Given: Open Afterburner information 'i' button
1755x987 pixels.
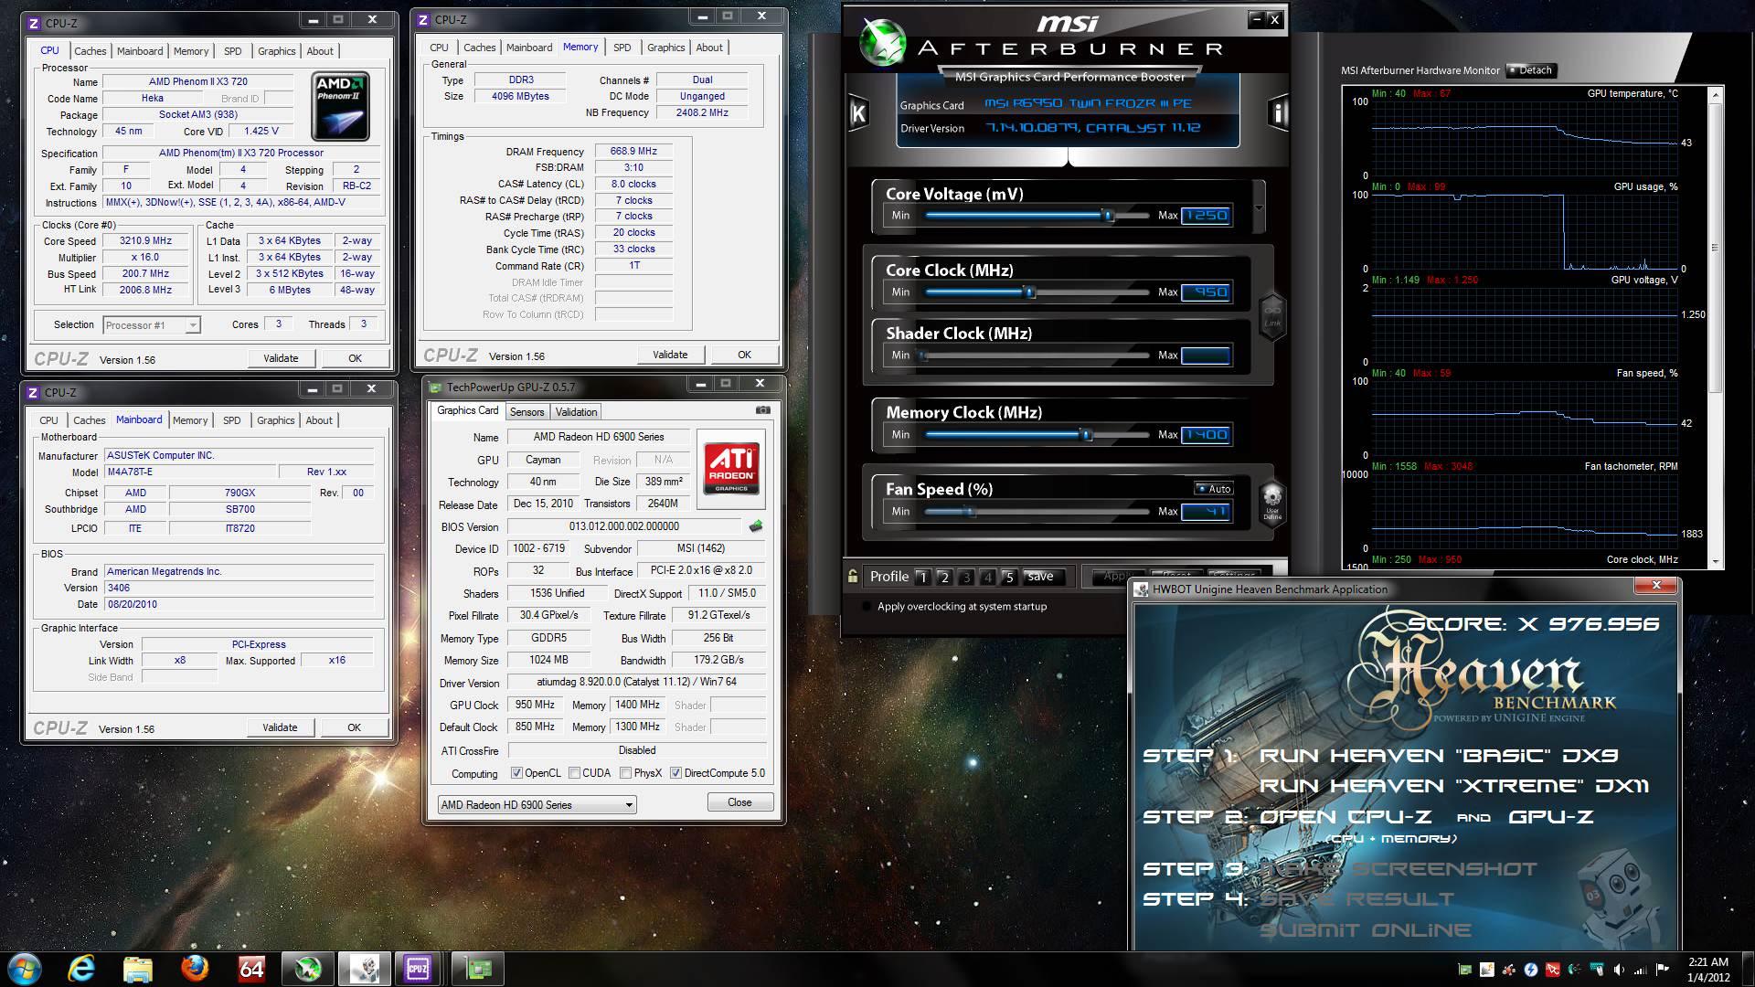Looking at the screenshot, I should [x=1277, y=113].
